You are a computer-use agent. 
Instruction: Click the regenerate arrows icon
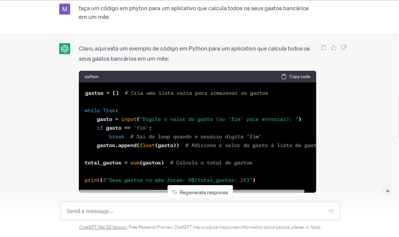pos(175,192)
